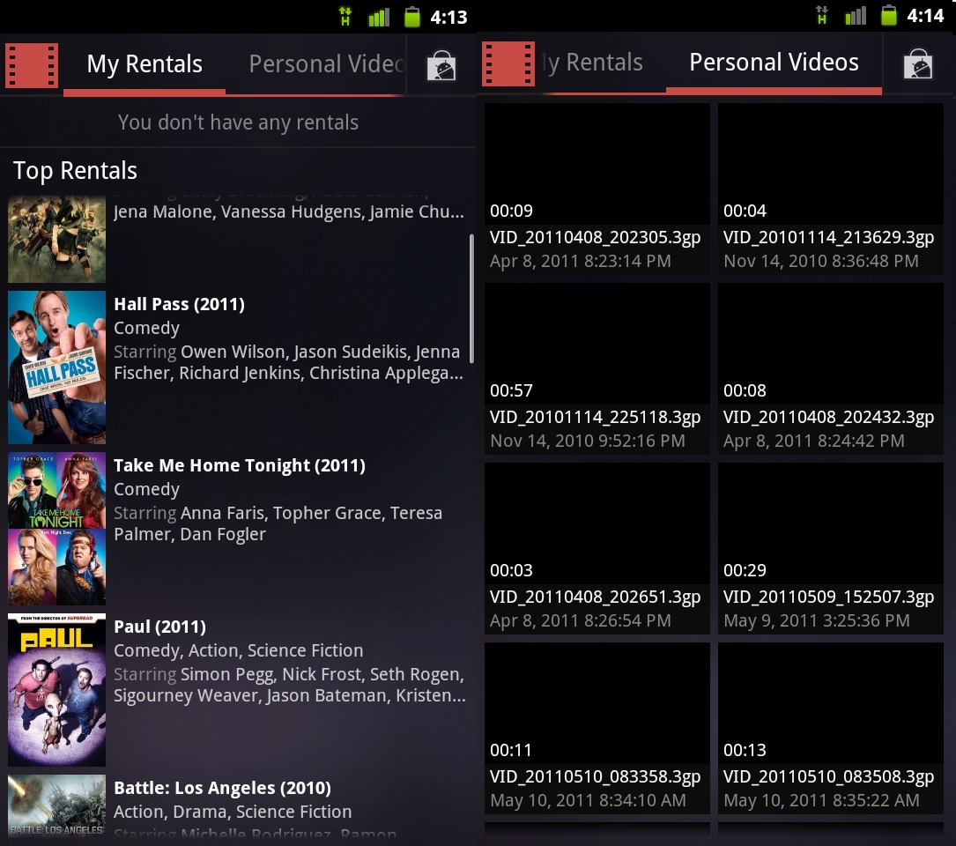956x846 pixels.
Task: Tap Hall Pass cast list starting Owen Wilson
Action: pyautogui.click(x=288, y=362)
